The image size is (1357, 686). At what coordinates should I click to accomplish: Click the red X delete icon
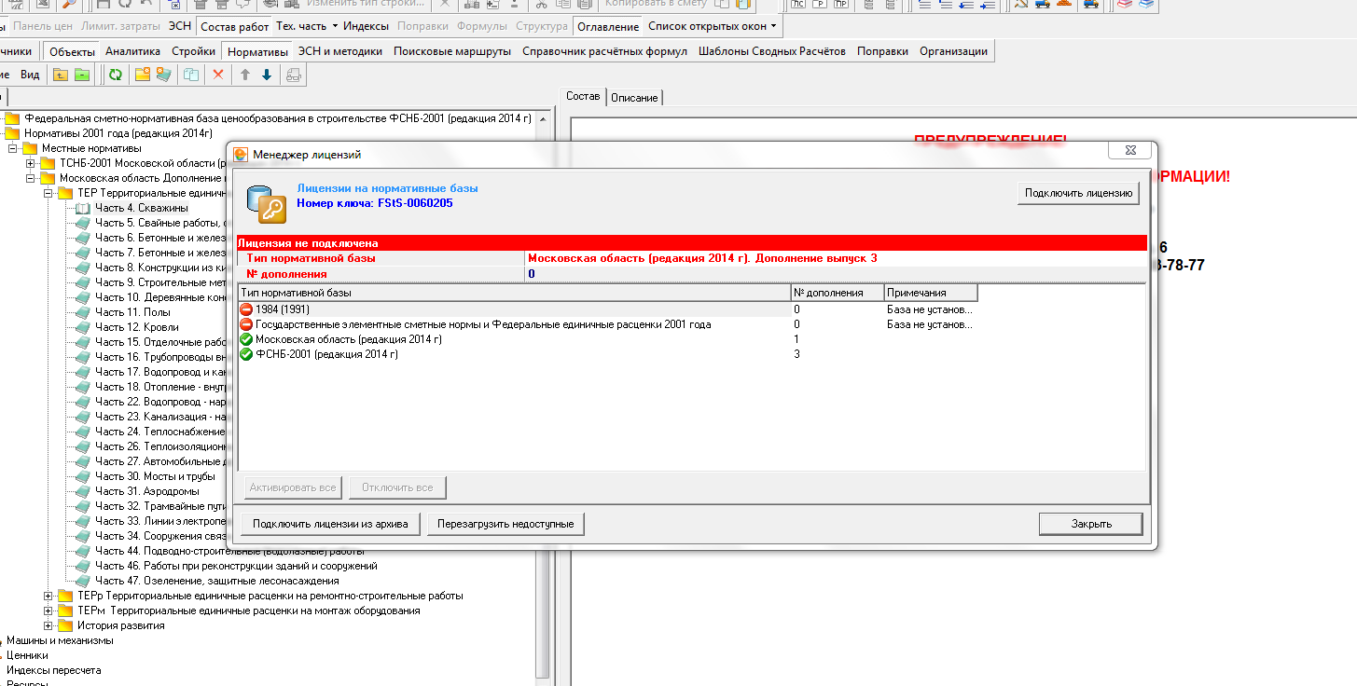click(x=218, y=75)
